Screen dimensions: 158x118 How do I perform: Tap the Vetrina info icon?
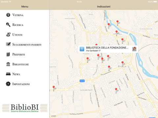8,15
